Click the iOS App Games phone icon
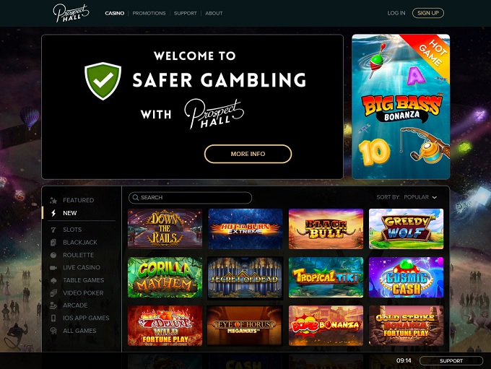 click(53, 318)
